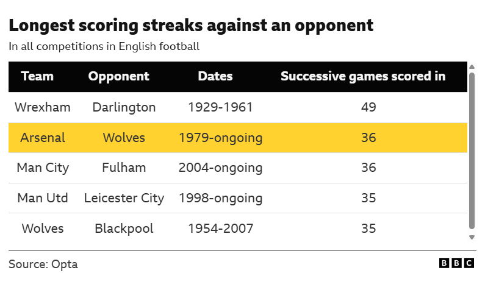Click the Leicester City opponent cell
This screenshot has height=284, width=485.
pos(124,198)
